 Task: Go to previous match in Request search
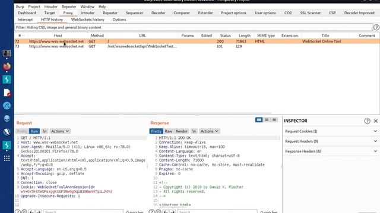click(x=31, y=212)
